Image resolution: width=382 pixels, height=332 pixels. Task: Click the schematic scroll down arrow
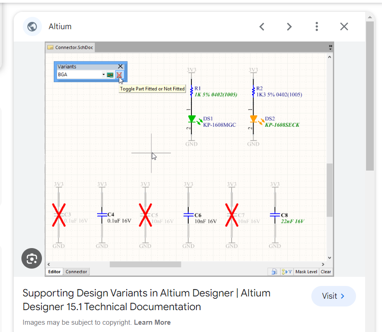(330, 258)
